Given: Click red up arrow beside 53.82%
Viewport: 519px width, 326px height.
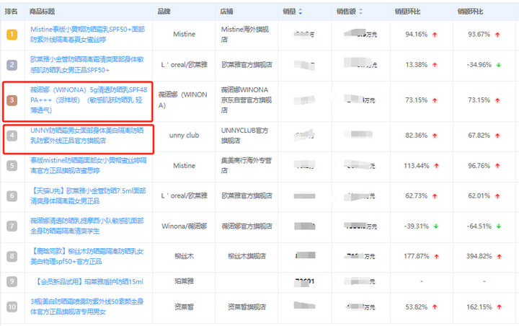Looking at the screenshot, I should 435,307.
